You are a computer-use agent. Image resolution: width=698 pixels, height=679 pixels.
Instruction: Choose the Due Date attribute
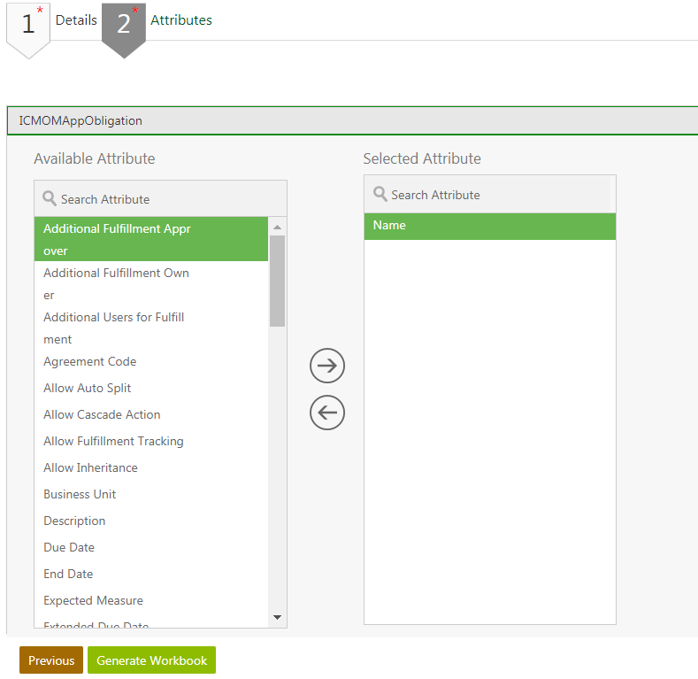coord(69,547)
